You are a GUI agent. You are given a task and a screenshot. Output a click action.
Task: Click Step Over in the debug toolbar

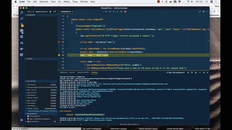click(110, 12)
